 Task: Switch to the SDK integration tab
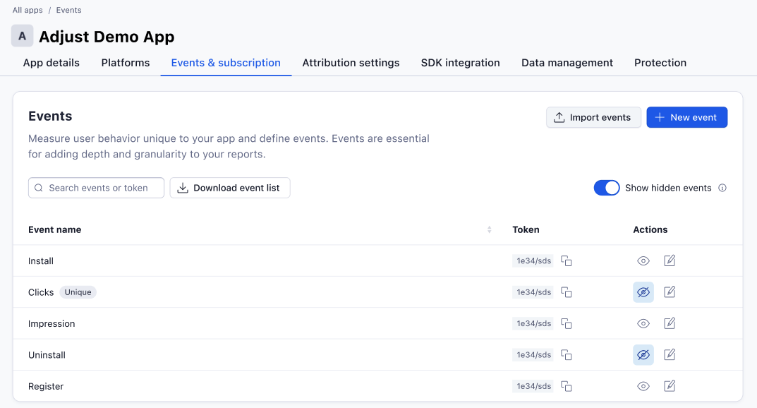tap(460, 63)
